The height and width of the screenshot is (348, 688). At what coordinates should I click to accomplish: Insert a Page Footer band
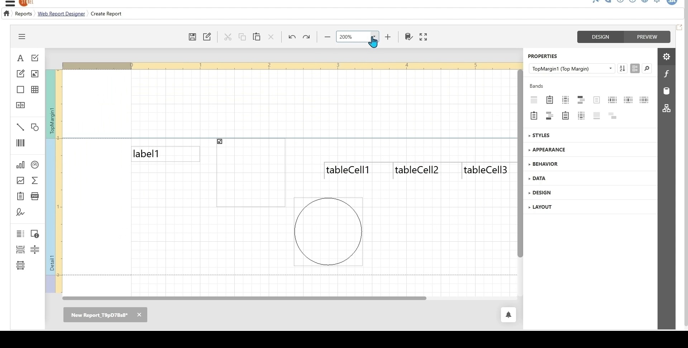581,116
